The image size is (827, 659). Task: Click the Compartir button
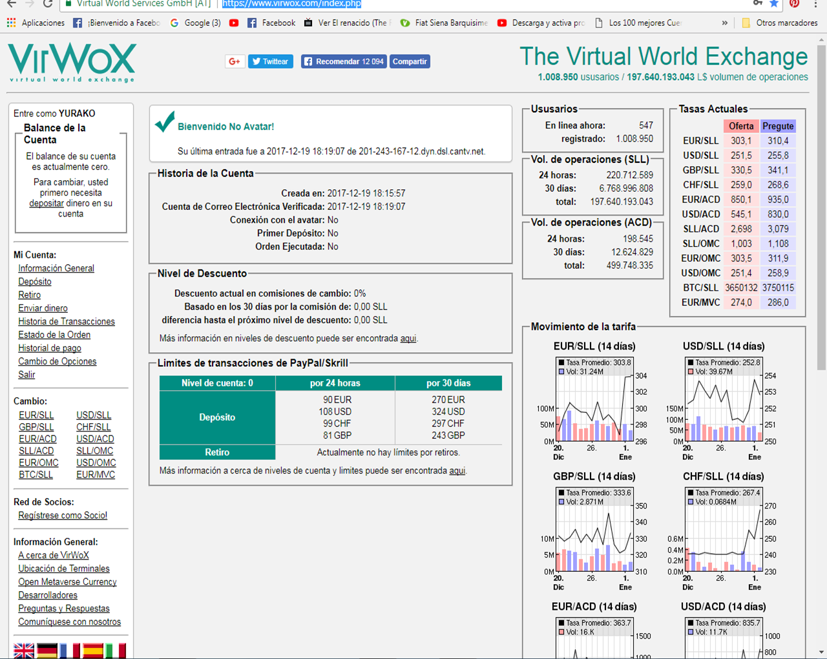click(410, 61)
